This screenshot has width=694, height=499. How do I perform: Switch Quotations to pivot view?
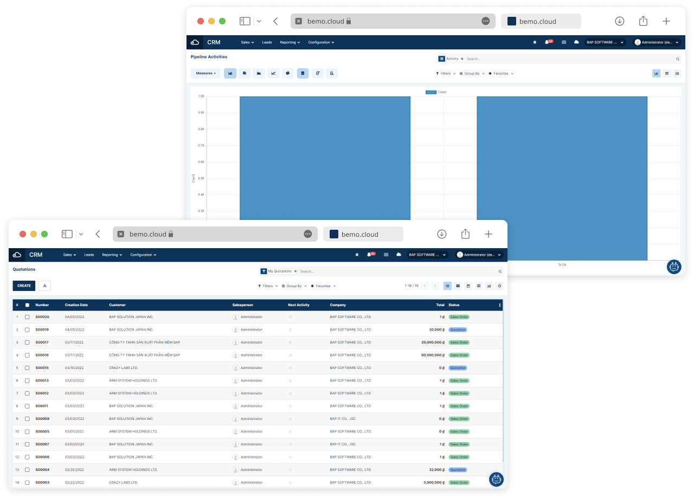(x=479, y=286)
